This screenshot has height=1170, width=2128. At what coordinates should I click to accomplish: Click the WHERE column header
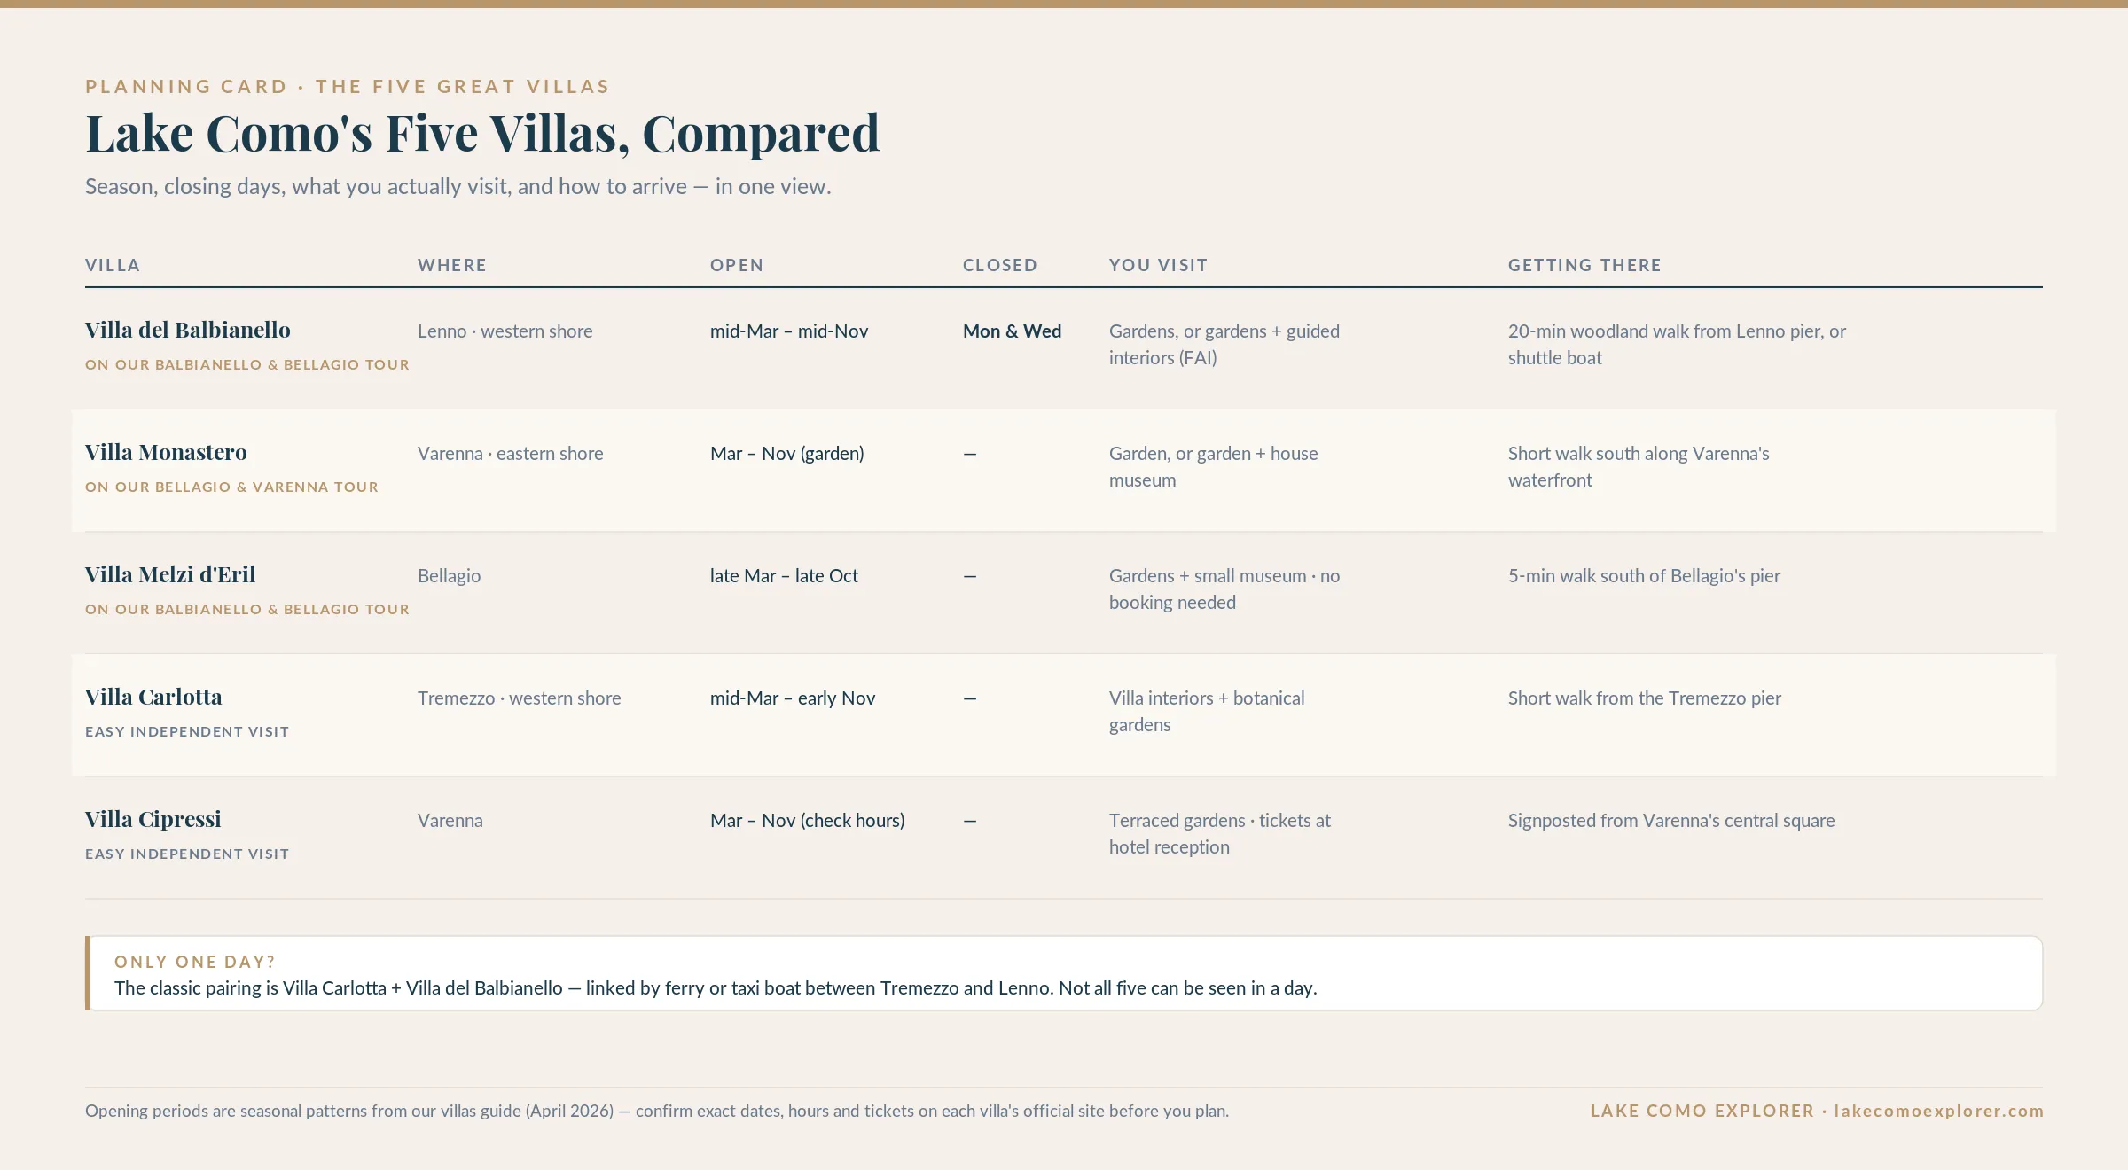[452, 265]
